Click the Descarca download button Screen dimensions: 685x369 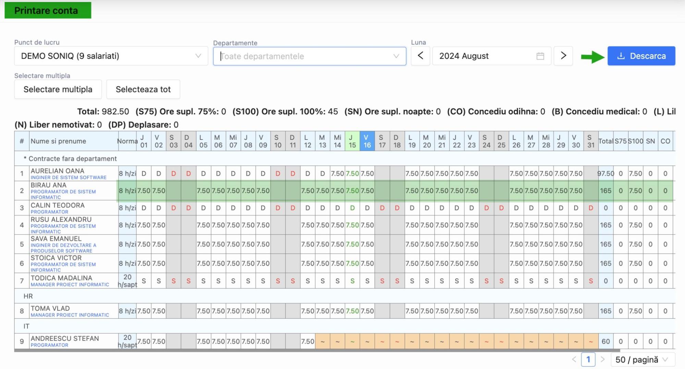click(641, 56)
